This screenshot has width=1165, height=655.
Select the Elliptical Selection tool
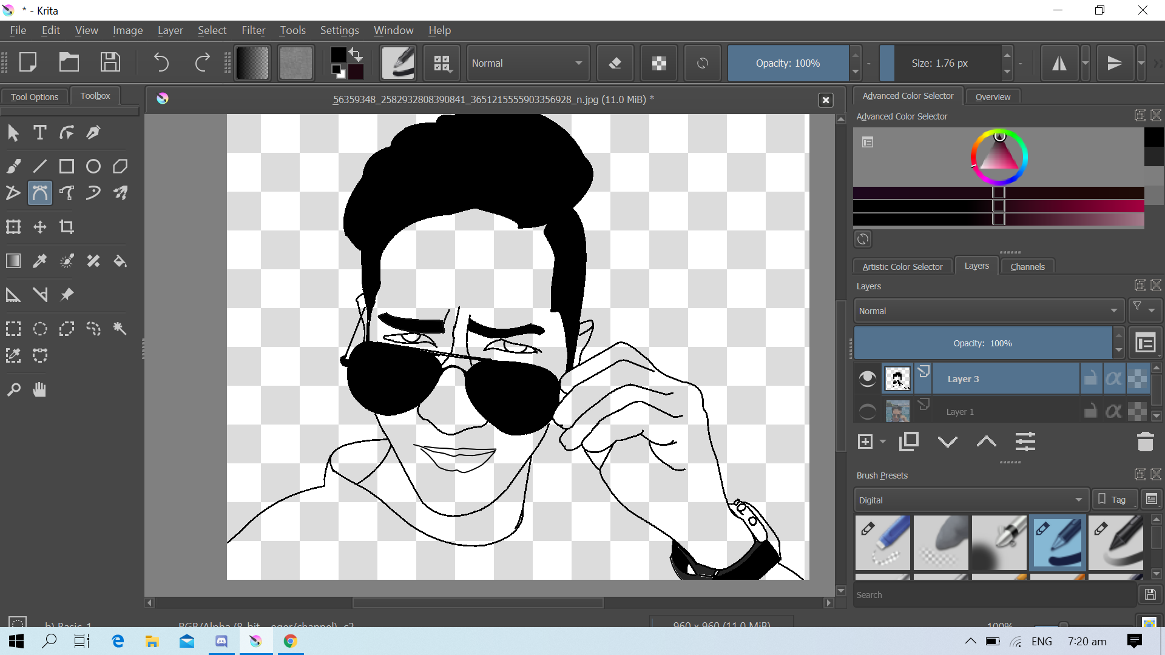(x=40, y=329)
